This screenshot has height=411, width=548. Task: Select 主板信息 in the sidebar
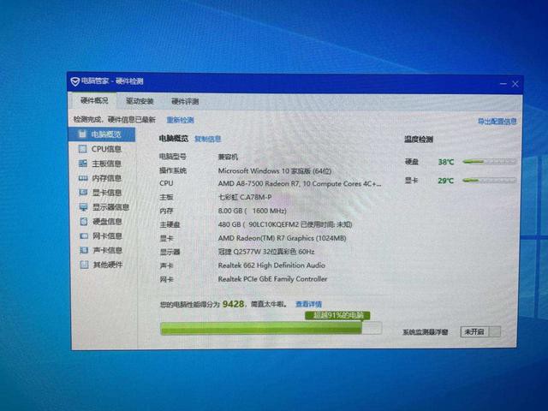pos(106,164)
